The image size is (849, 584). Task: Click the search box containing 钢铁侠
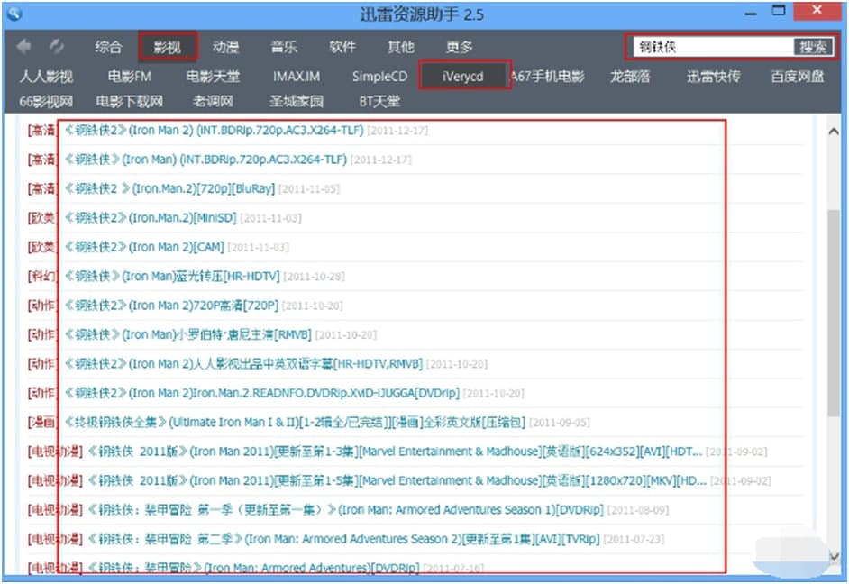[x=712, y=47]
